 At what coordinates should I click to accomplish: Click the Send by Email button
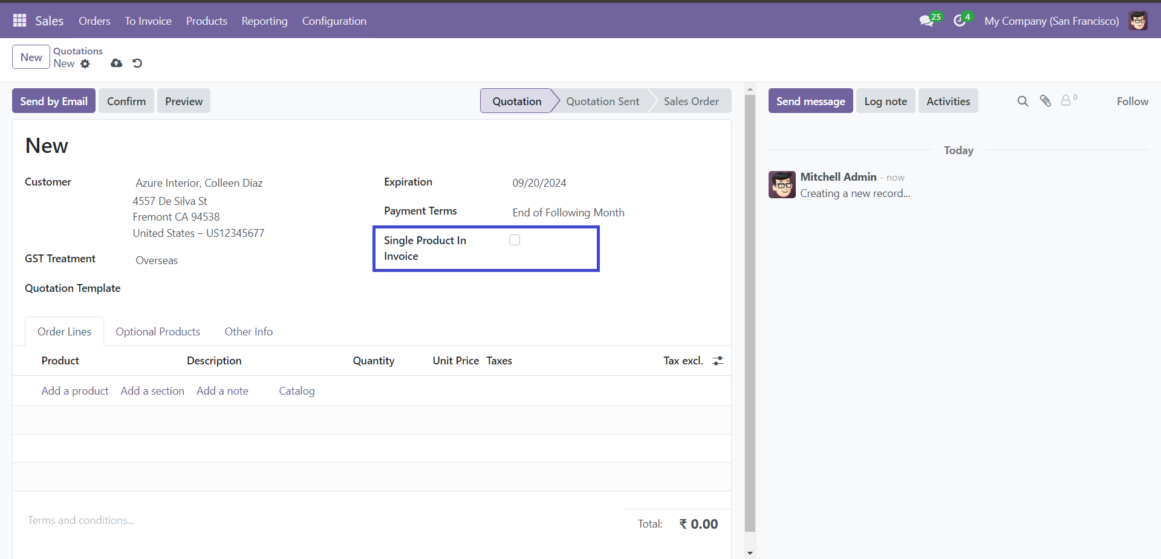(54, 101)
